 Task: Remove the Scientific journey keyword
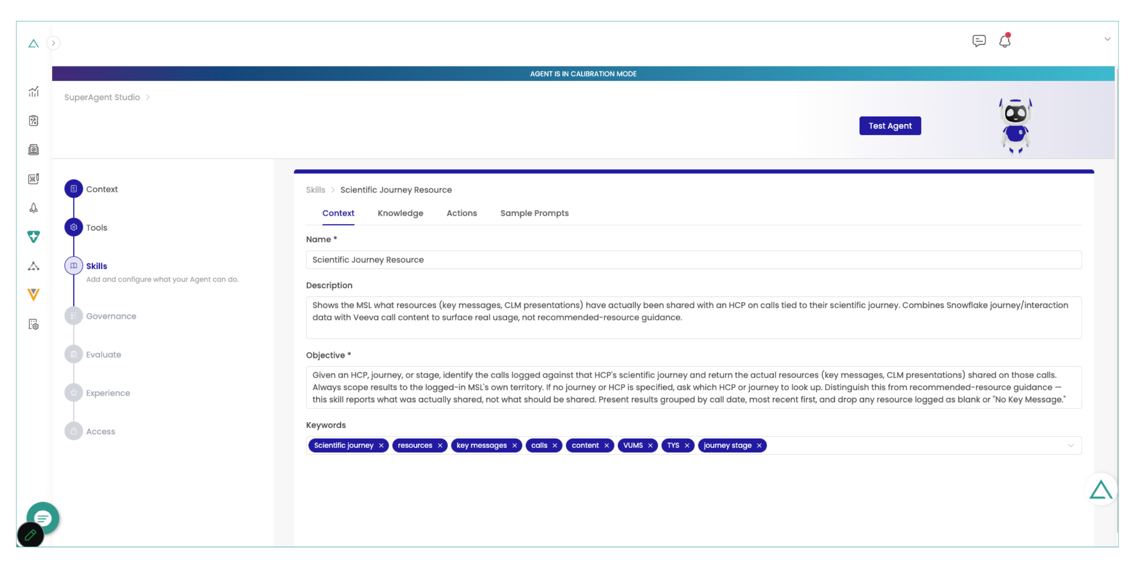pos(381,445)
